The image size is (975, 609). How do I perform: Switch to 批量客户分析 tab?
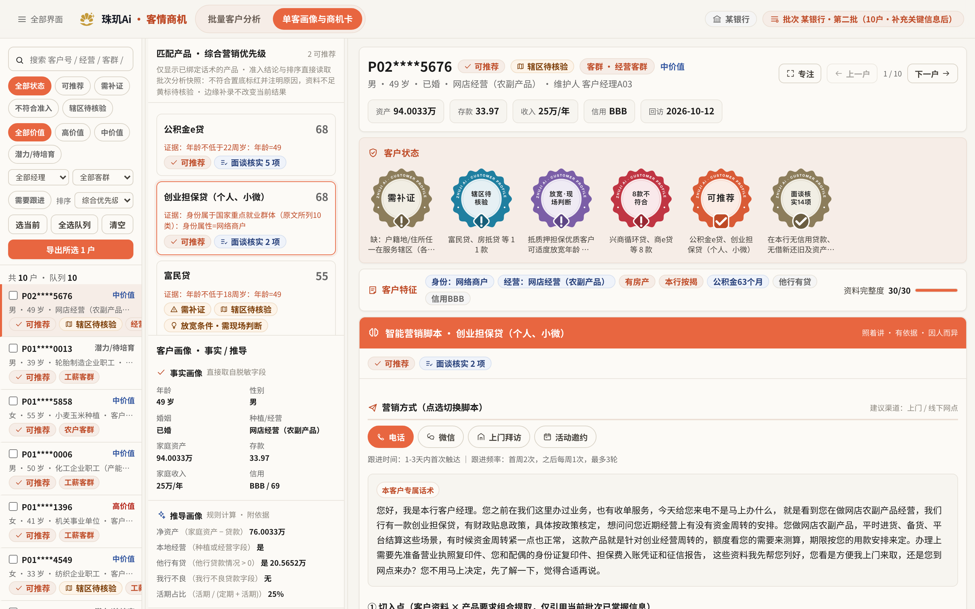(x=234, y=19)
